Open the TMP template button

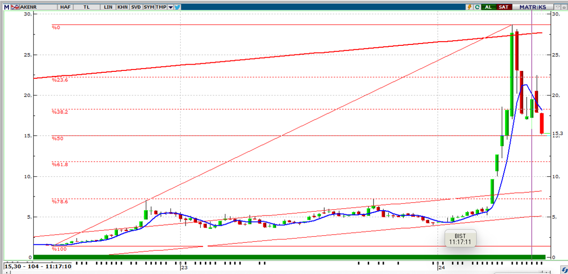tap(161, 7)
